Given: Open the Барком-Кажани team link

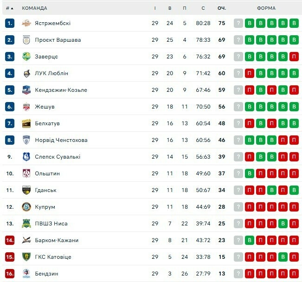Looking at the screenshot, I should pyautogui.click(x=57, y=240).
